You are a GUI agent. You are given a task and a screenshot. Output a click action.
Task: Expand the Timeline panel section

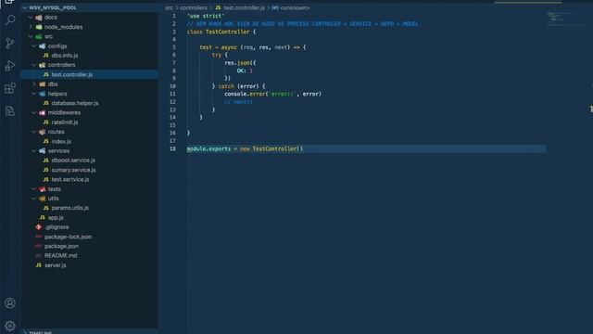pyautogui.click(x=90, y=332)
